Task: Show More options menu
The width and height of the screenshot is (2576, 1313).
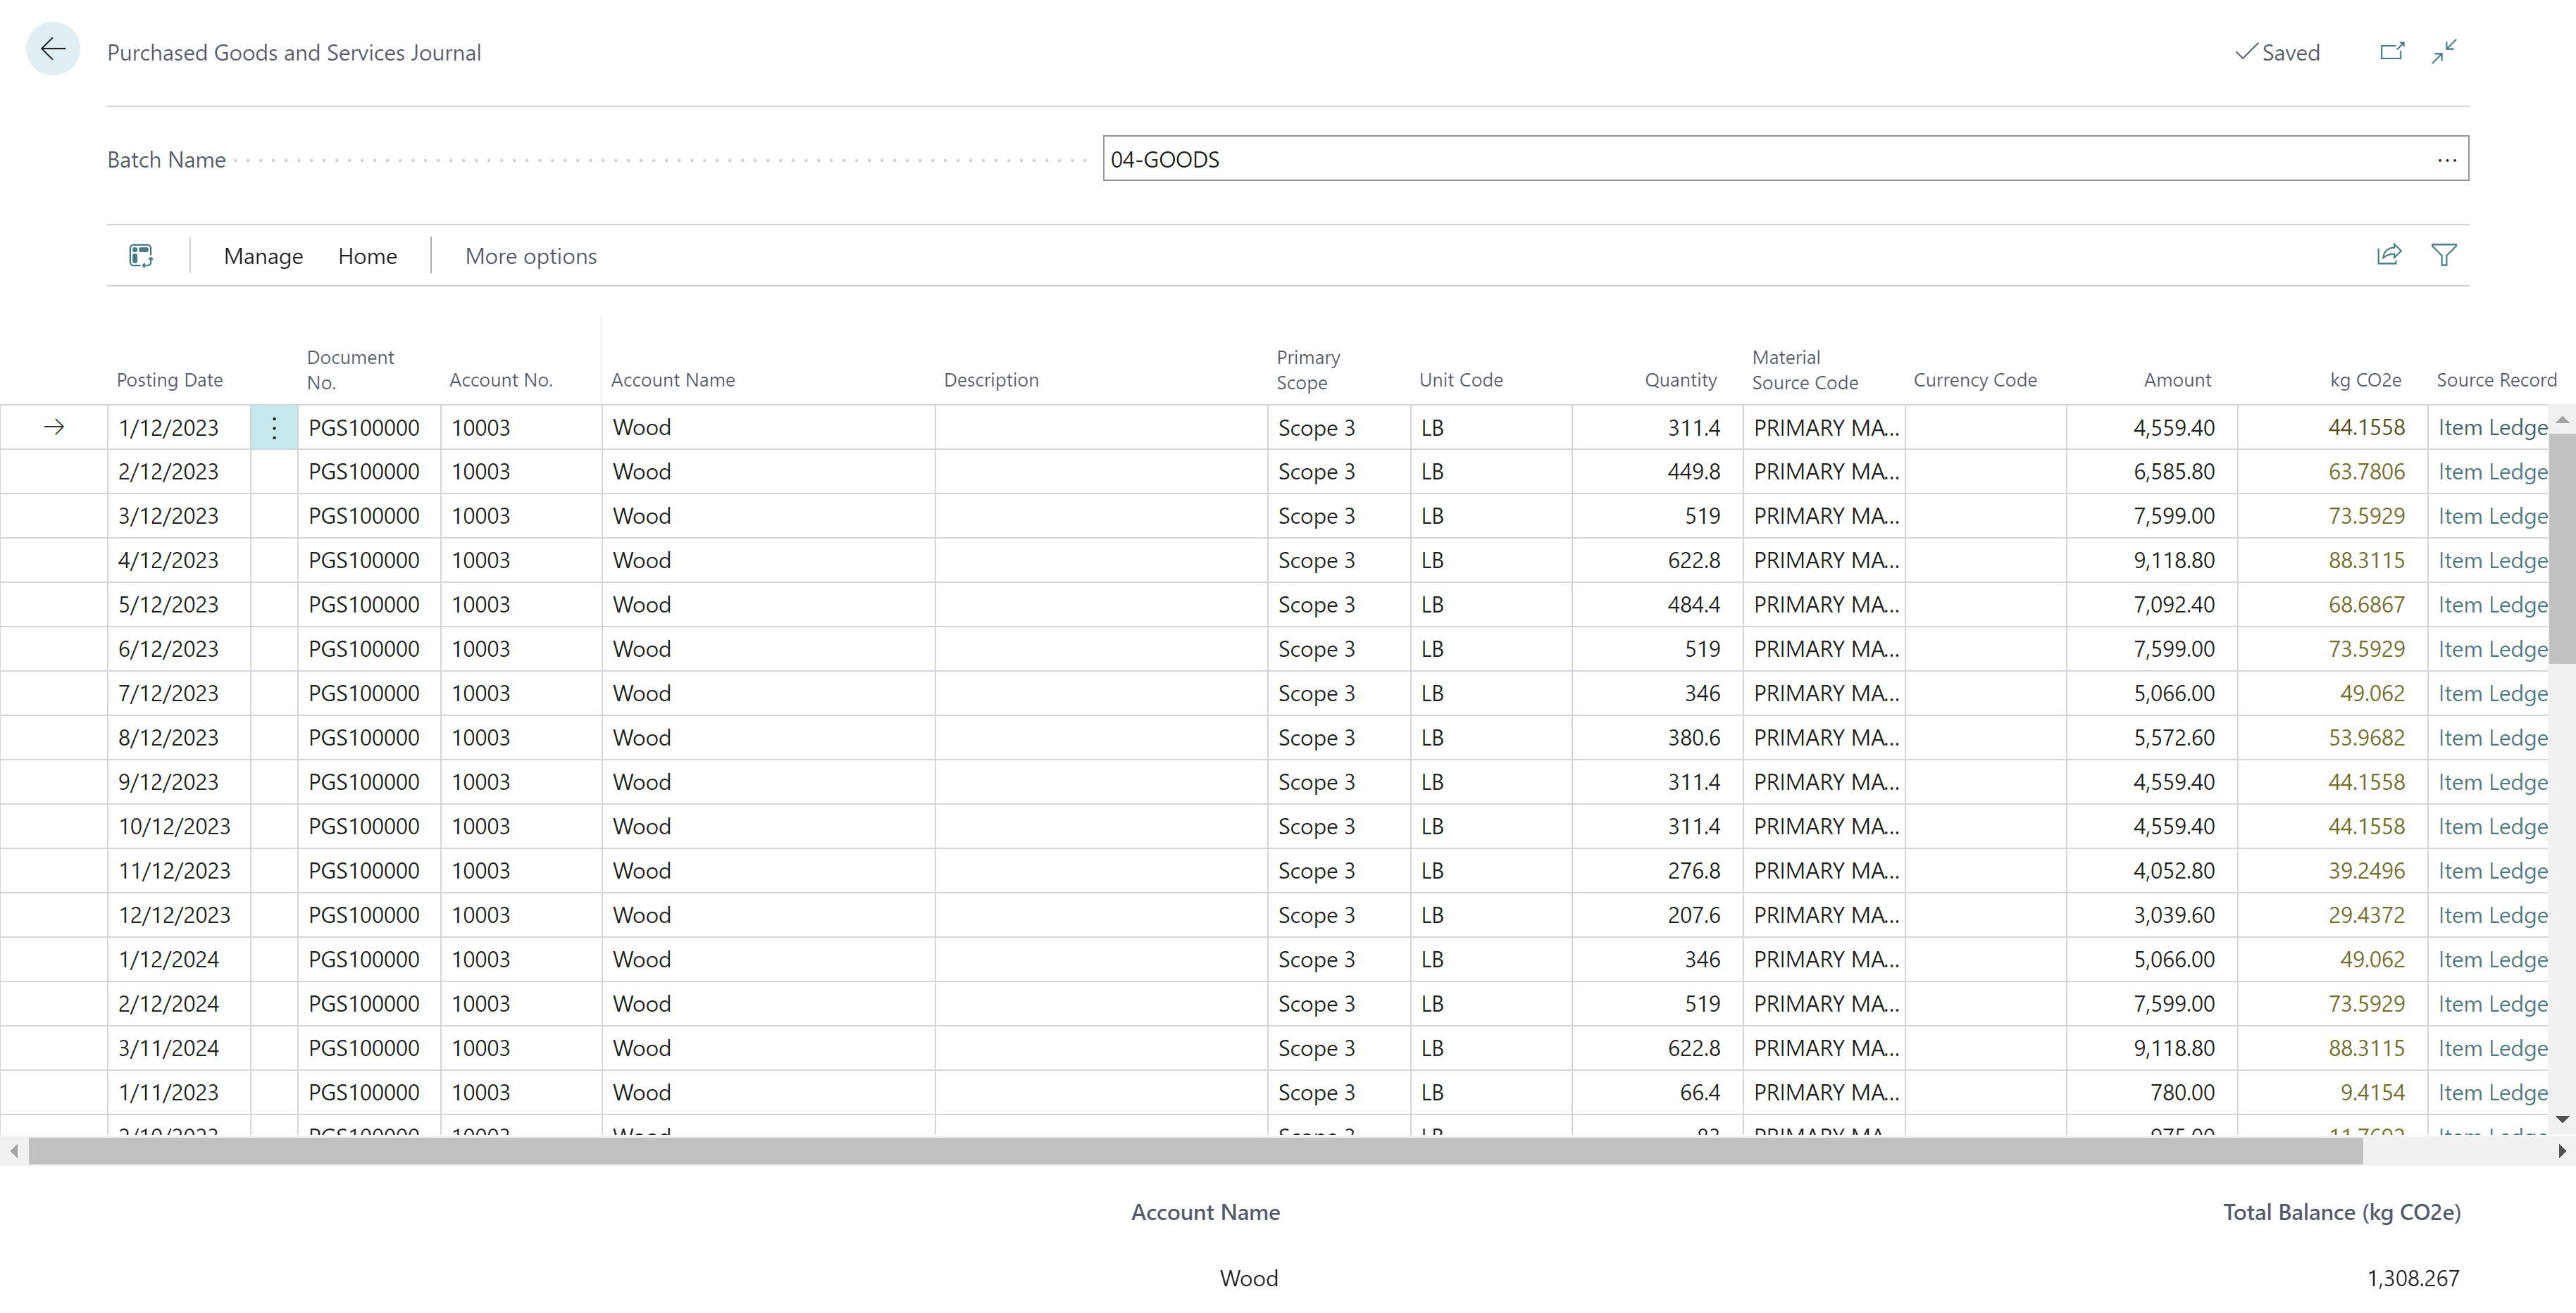Action: pyautogui.click(x=530, y=256)
